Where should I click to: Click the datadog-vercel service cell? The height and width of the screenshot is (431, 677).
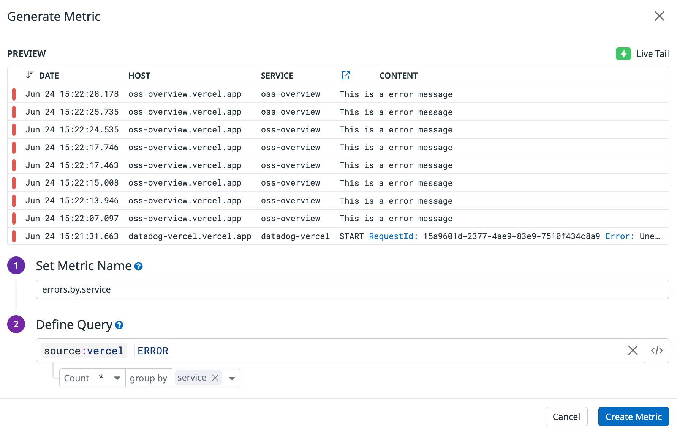(295, 236)
